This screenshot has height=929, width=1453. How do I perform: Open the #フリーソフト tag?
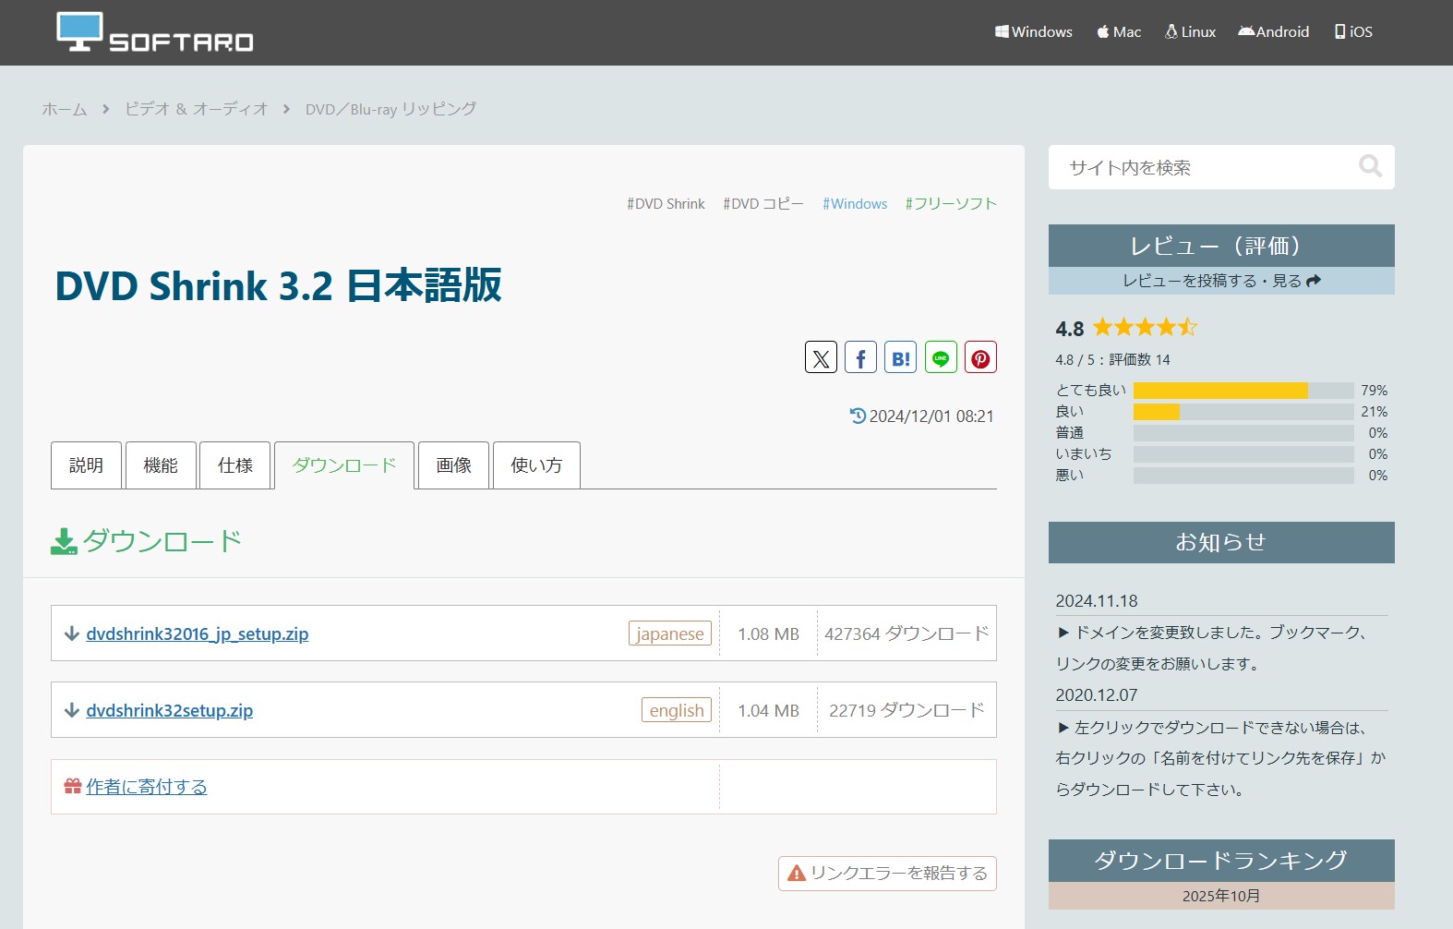(x=951, y=204)
